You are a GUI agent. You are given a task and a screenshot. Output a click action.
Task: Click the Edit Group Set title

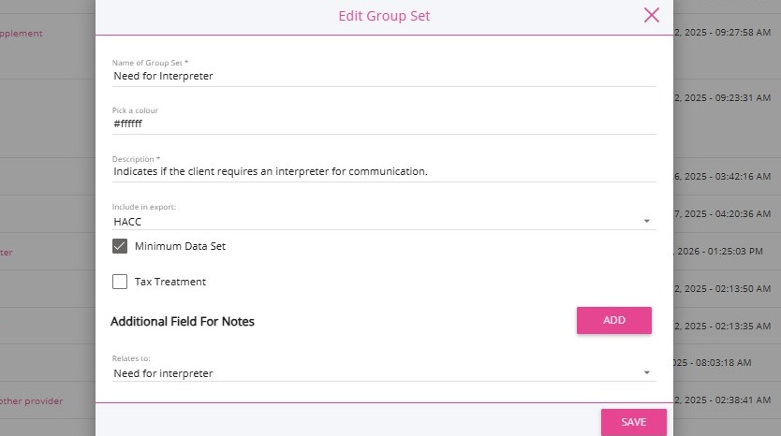click(384, 16)
